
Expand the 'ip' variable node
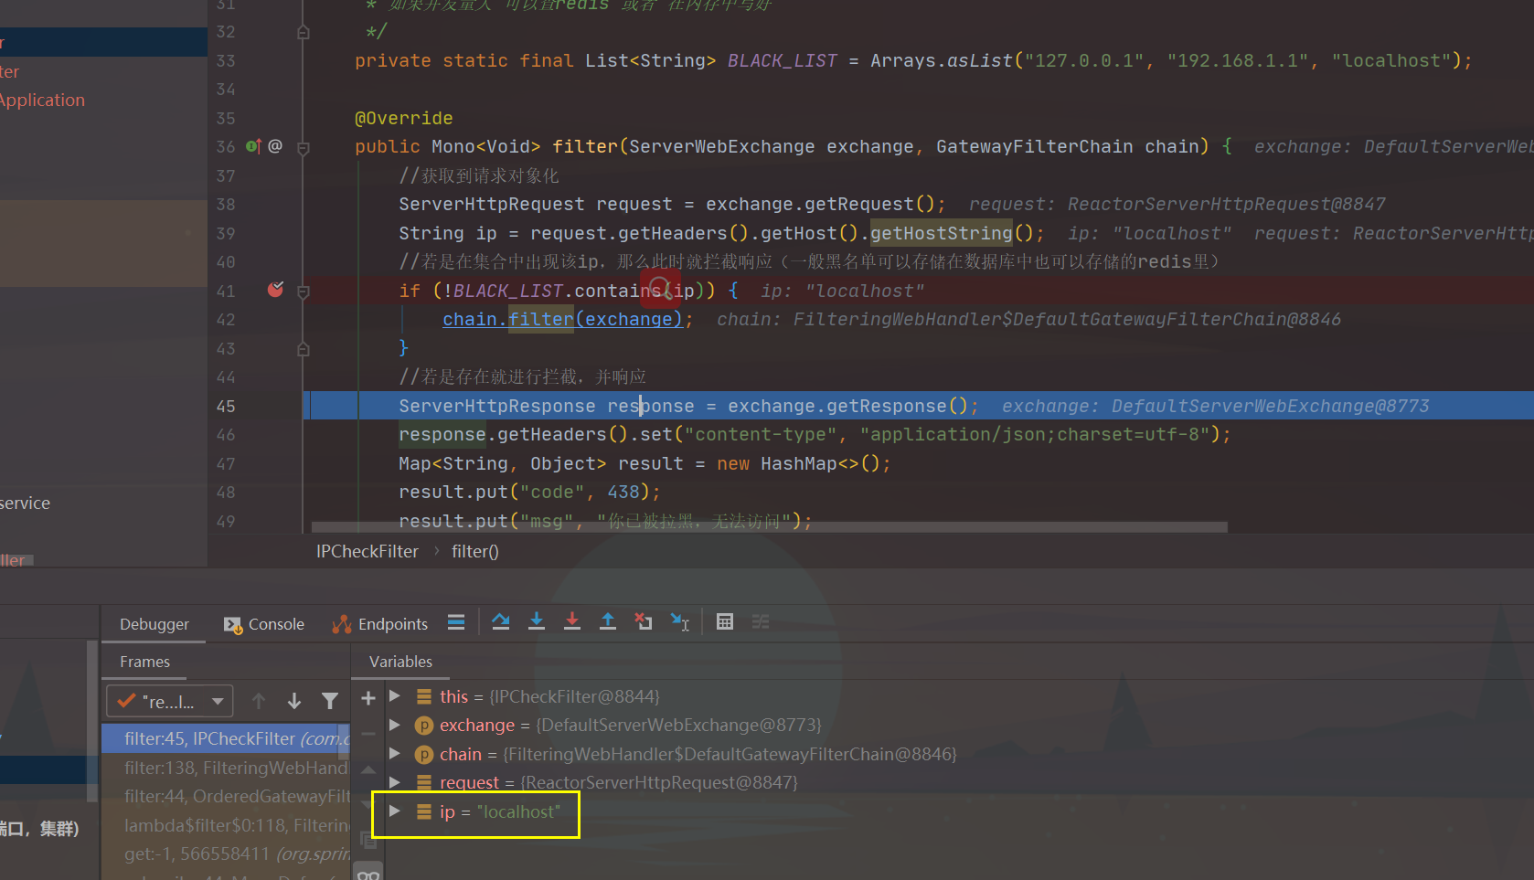[395, 811]
